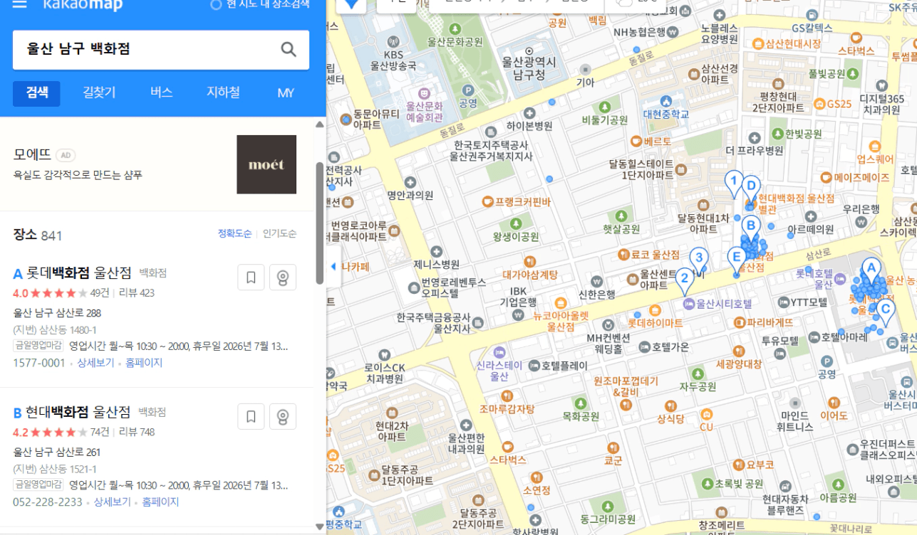
Task: Sort results by 정확도순
Action: pyautogui.click(x=235, y=233)
